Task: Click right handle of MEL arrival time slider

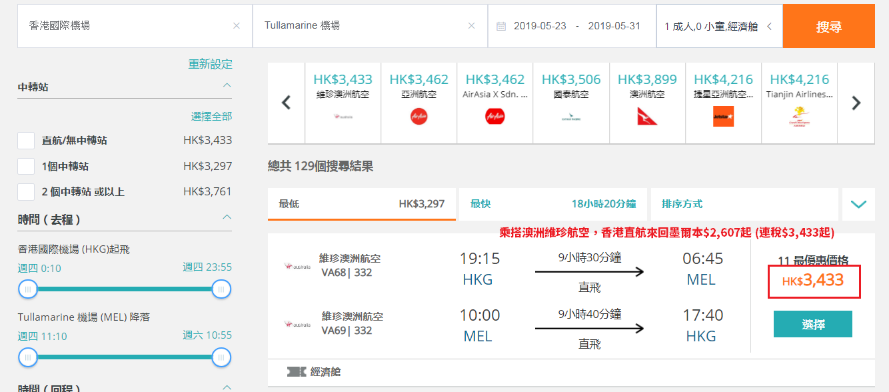Action: [221, 357]
